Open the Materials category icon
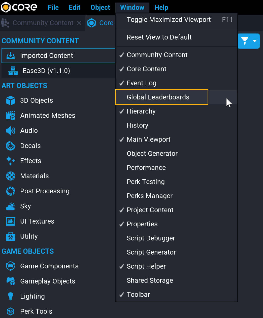 point(10,176)
